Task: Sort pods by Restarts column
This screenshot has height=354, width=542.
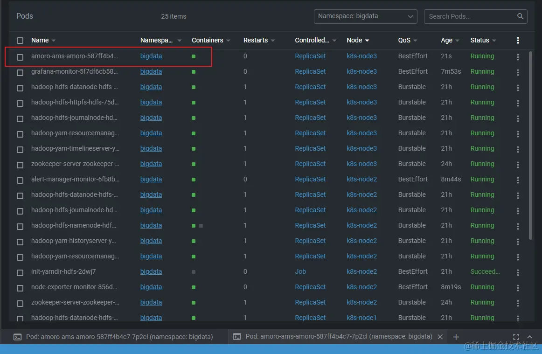Action: pos(259,40)
